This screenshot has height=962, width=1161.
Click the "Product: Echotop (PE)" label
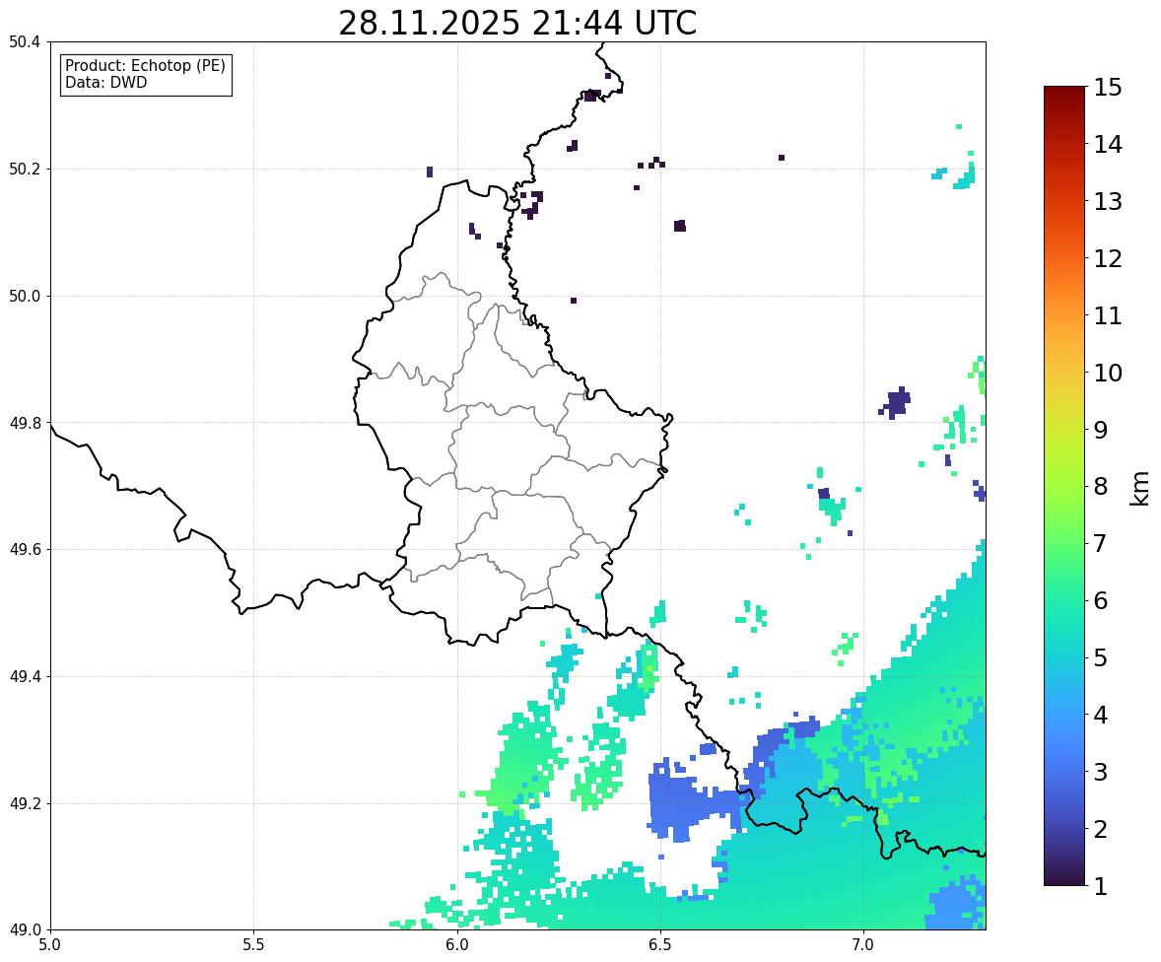(x=145, y=65)
